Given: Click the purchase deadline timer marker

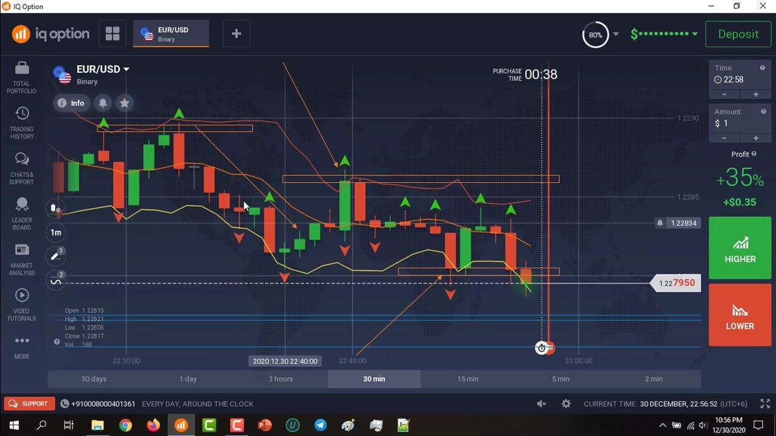Looking at the screenshot, I should click(x=541, y=348).
